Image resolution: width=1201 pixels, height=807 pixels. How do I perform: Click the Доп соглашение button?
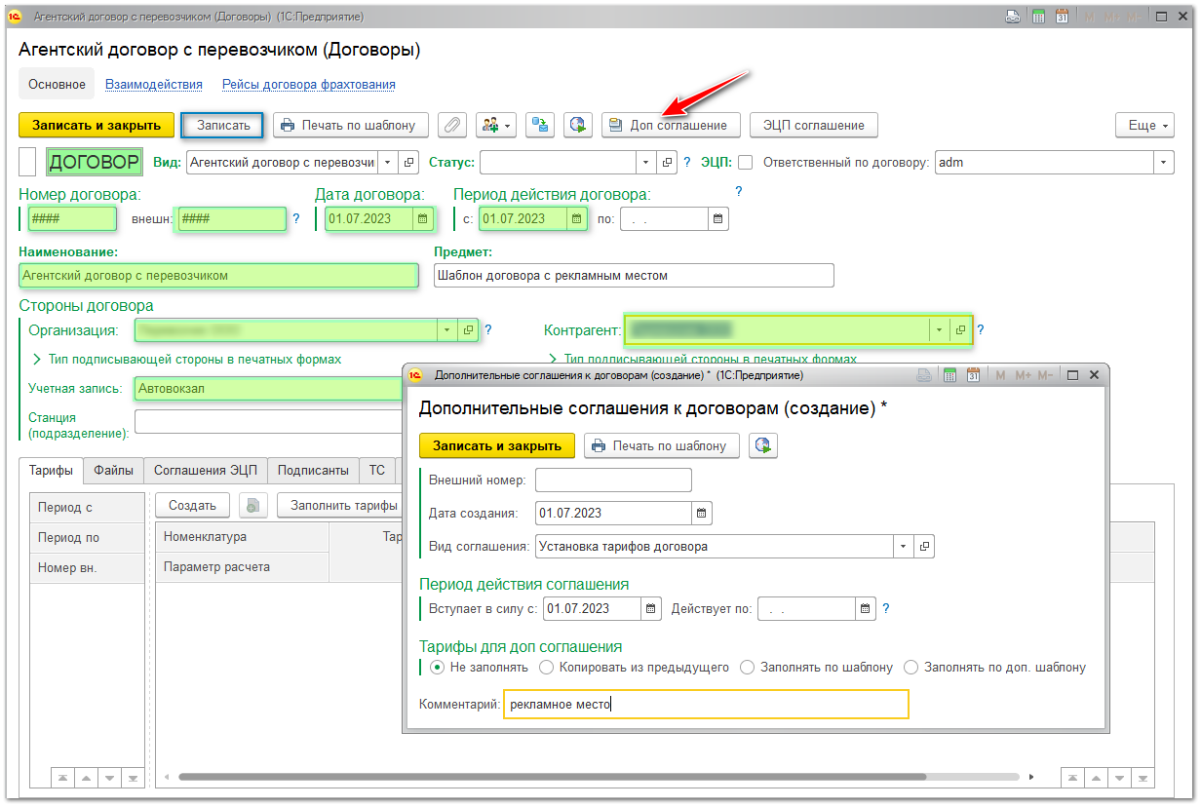coord(670,125)
